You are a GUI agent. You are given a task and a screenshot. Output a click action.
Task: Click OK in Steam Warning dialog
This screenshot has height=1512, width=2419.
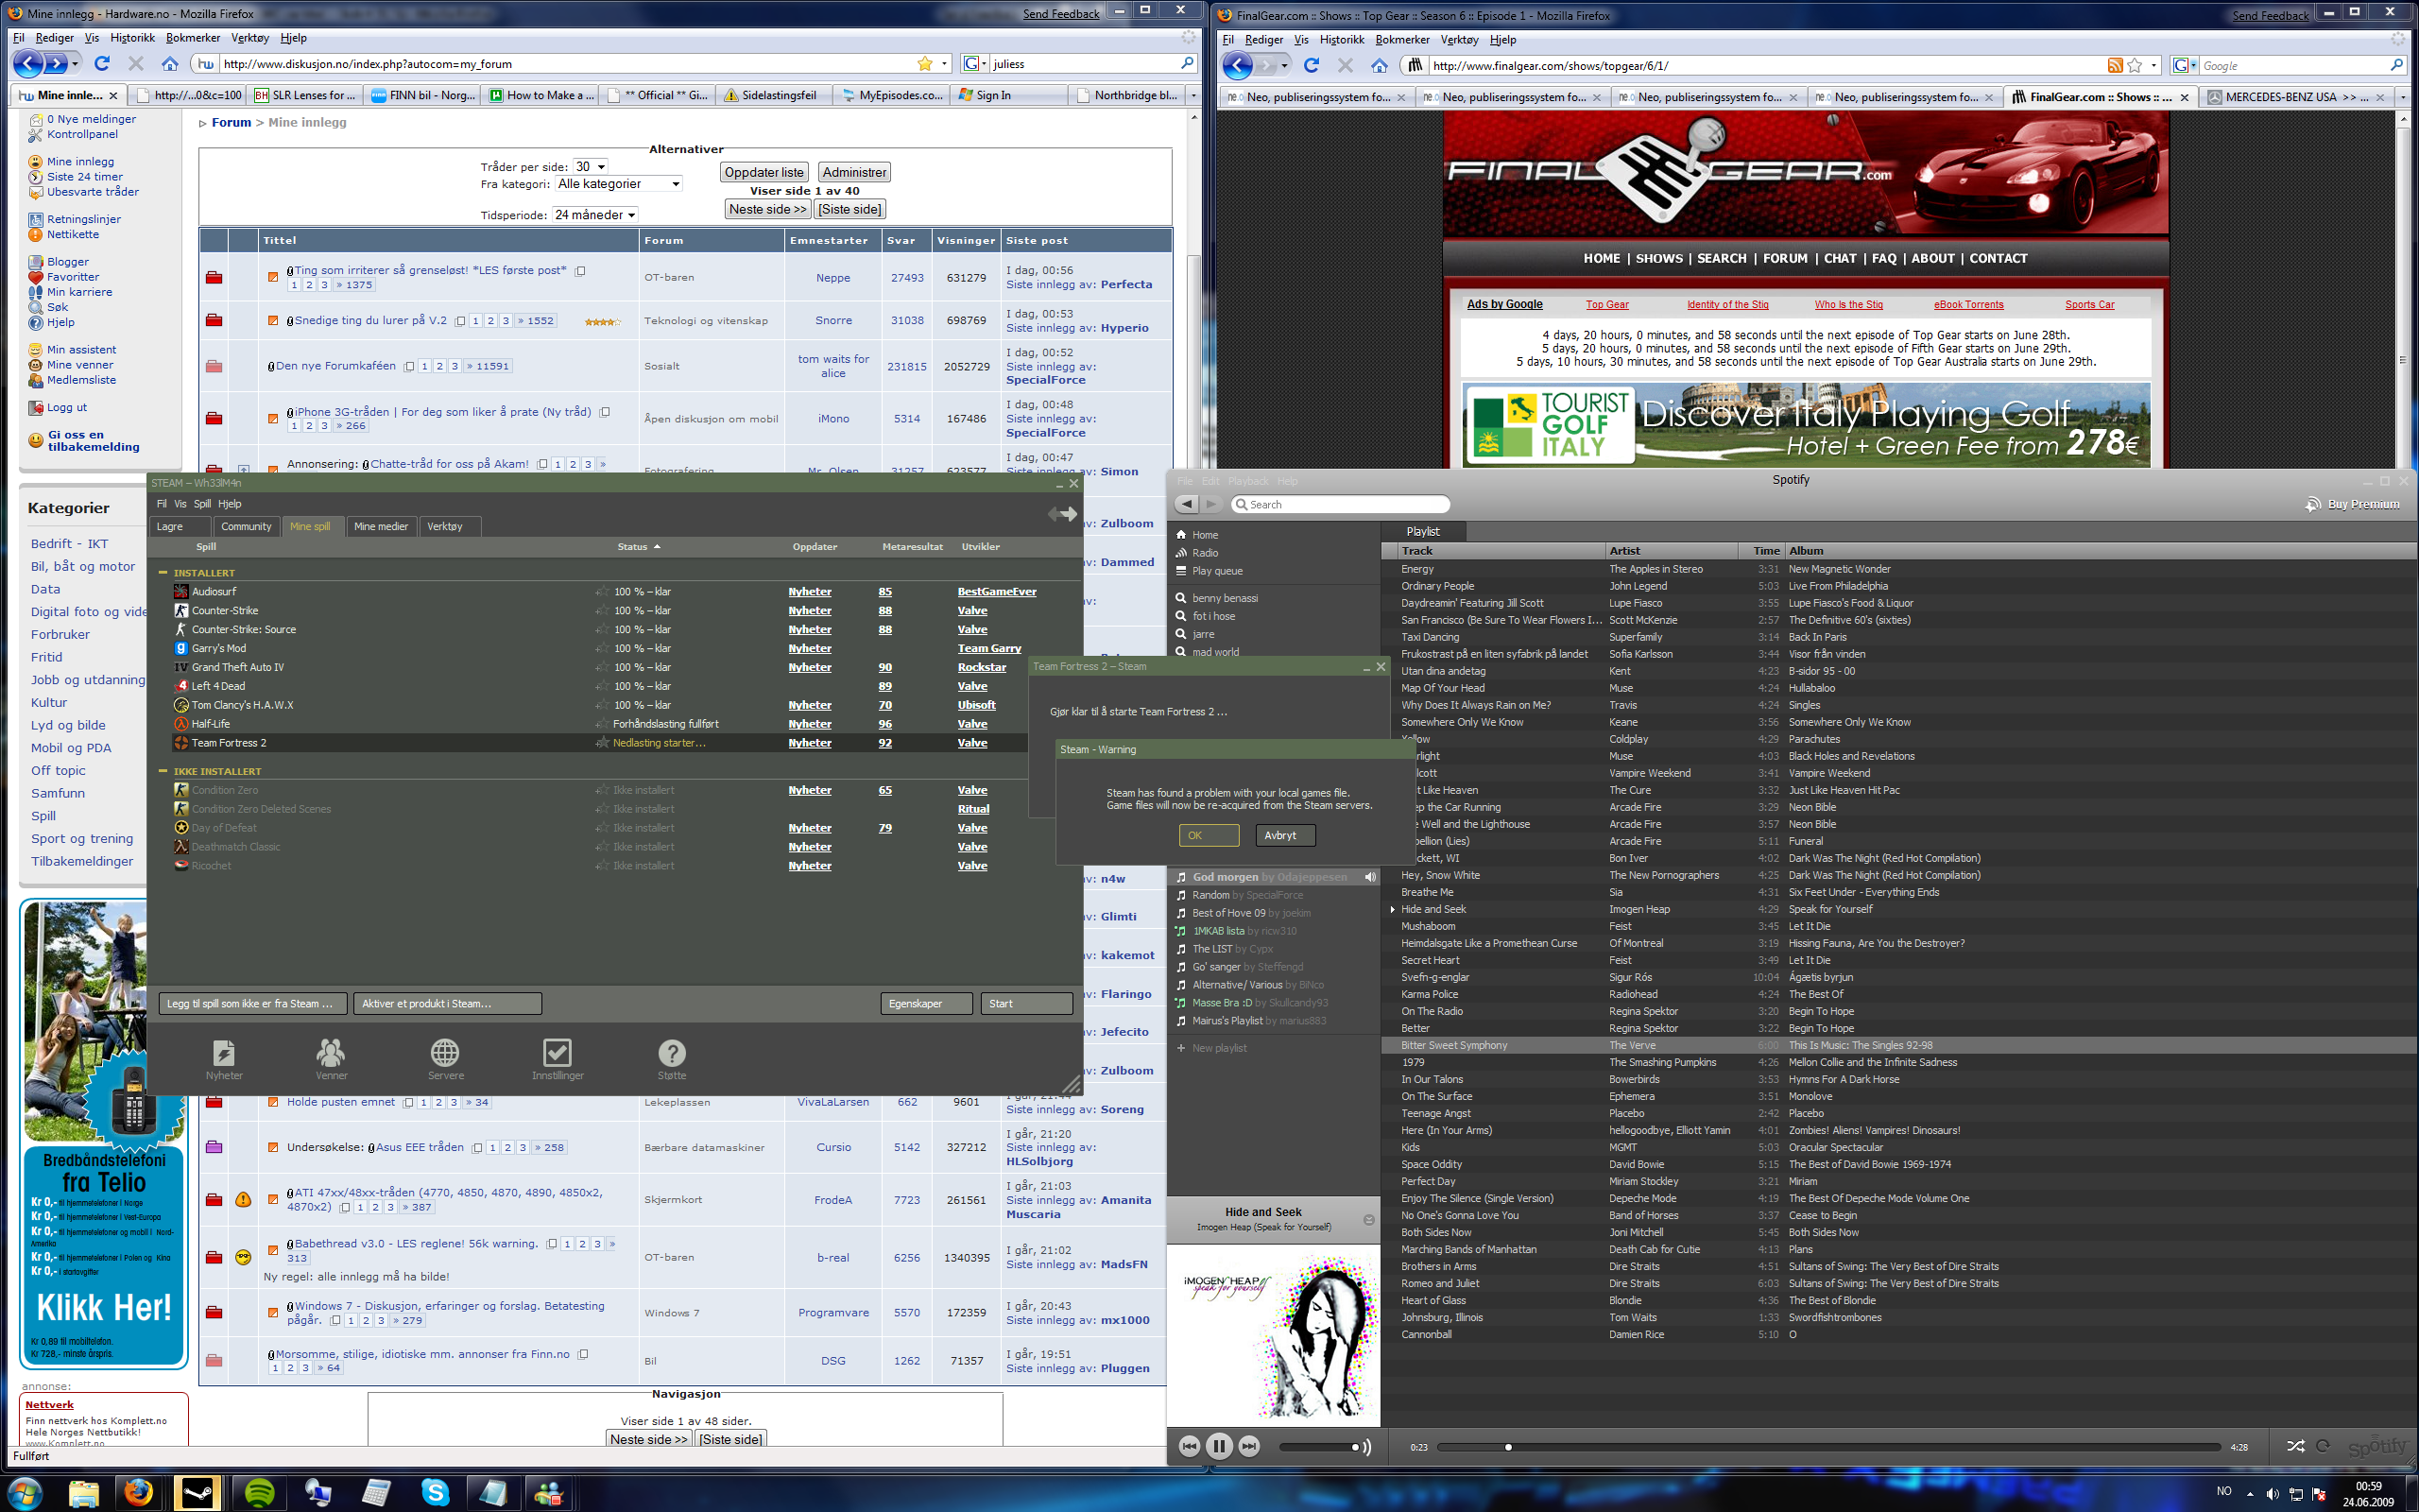[1209, 835]
